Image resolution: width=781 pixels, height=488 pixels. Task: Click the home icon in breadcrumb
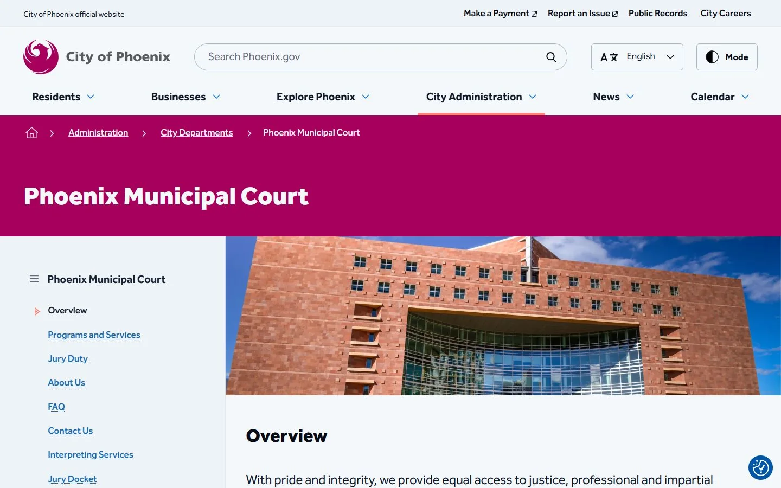coord(31,133)
